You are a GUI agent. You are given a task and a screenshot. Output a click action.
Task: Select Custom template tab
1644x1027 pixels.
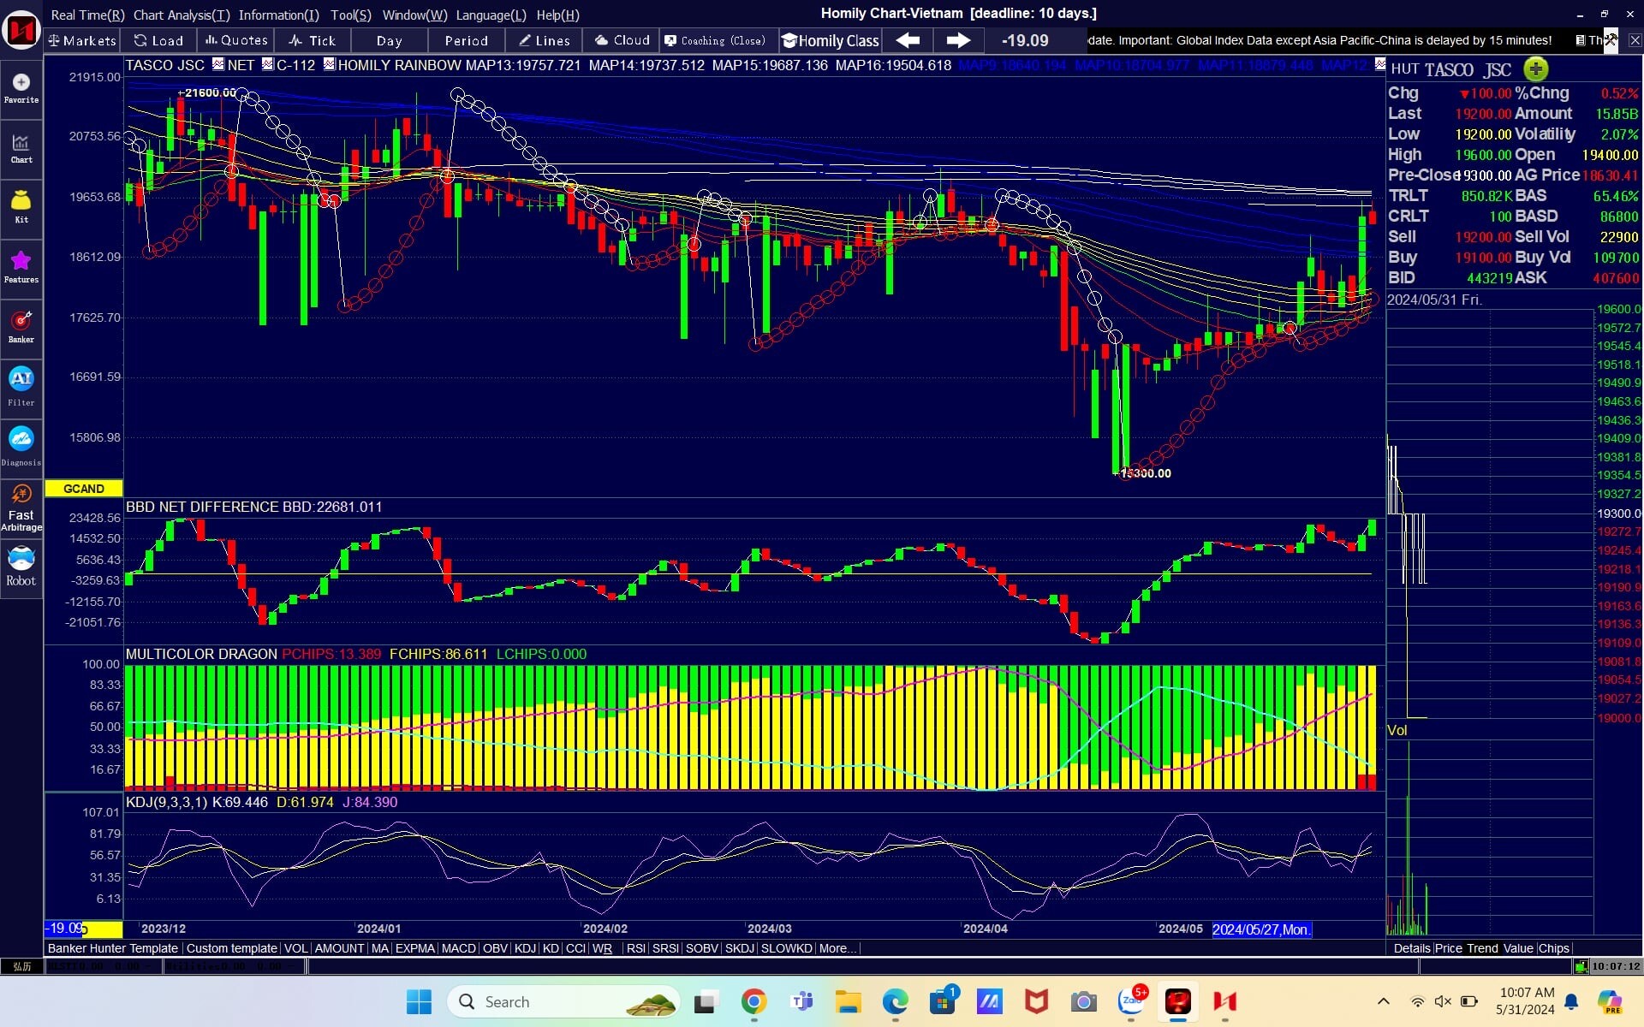click(232, 948)
